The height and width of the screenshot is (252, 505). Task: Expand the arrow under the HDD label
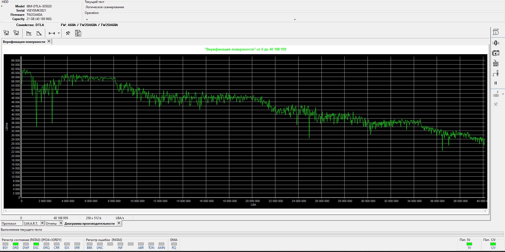tap(2, 6)
